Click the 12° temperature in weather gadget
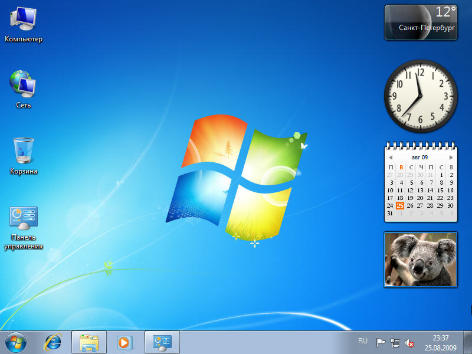Image resolution: width=472 pixels, height=354 pixels. coord(445,12)
